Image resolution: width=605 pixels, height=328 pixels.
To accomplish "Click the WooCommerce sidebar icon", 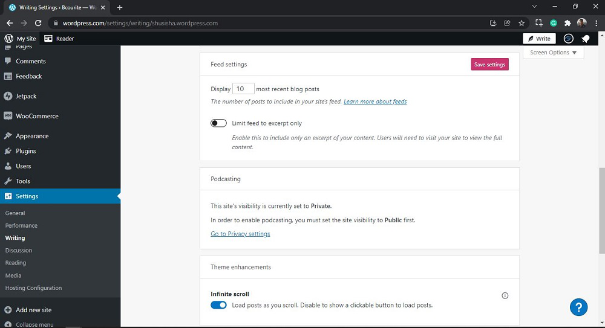I will coord(8,116).
